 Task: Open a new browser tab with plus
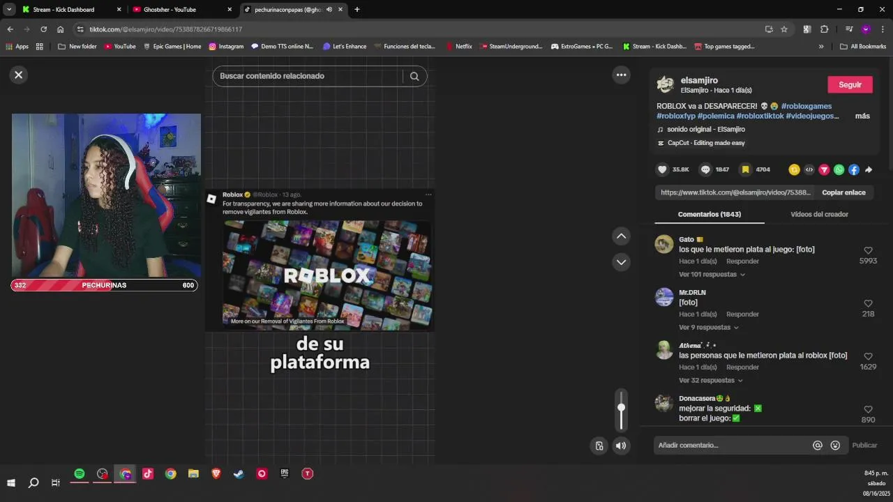point(357,10)
